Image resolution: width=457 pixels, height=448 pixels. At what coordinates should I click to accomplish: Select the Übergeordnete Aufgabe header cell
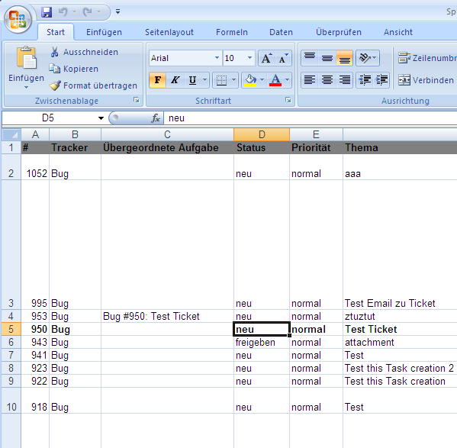coord(167,147)
